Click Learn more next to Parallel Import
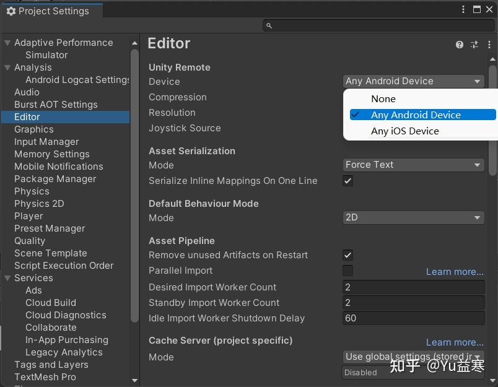 click(455, 271)
